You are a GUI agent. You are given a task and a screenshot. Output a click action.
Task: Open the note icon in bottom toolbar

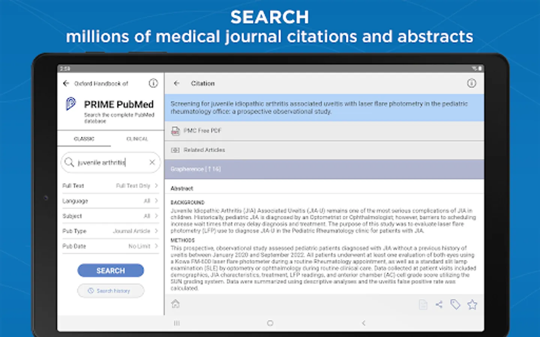click(423, 304)
